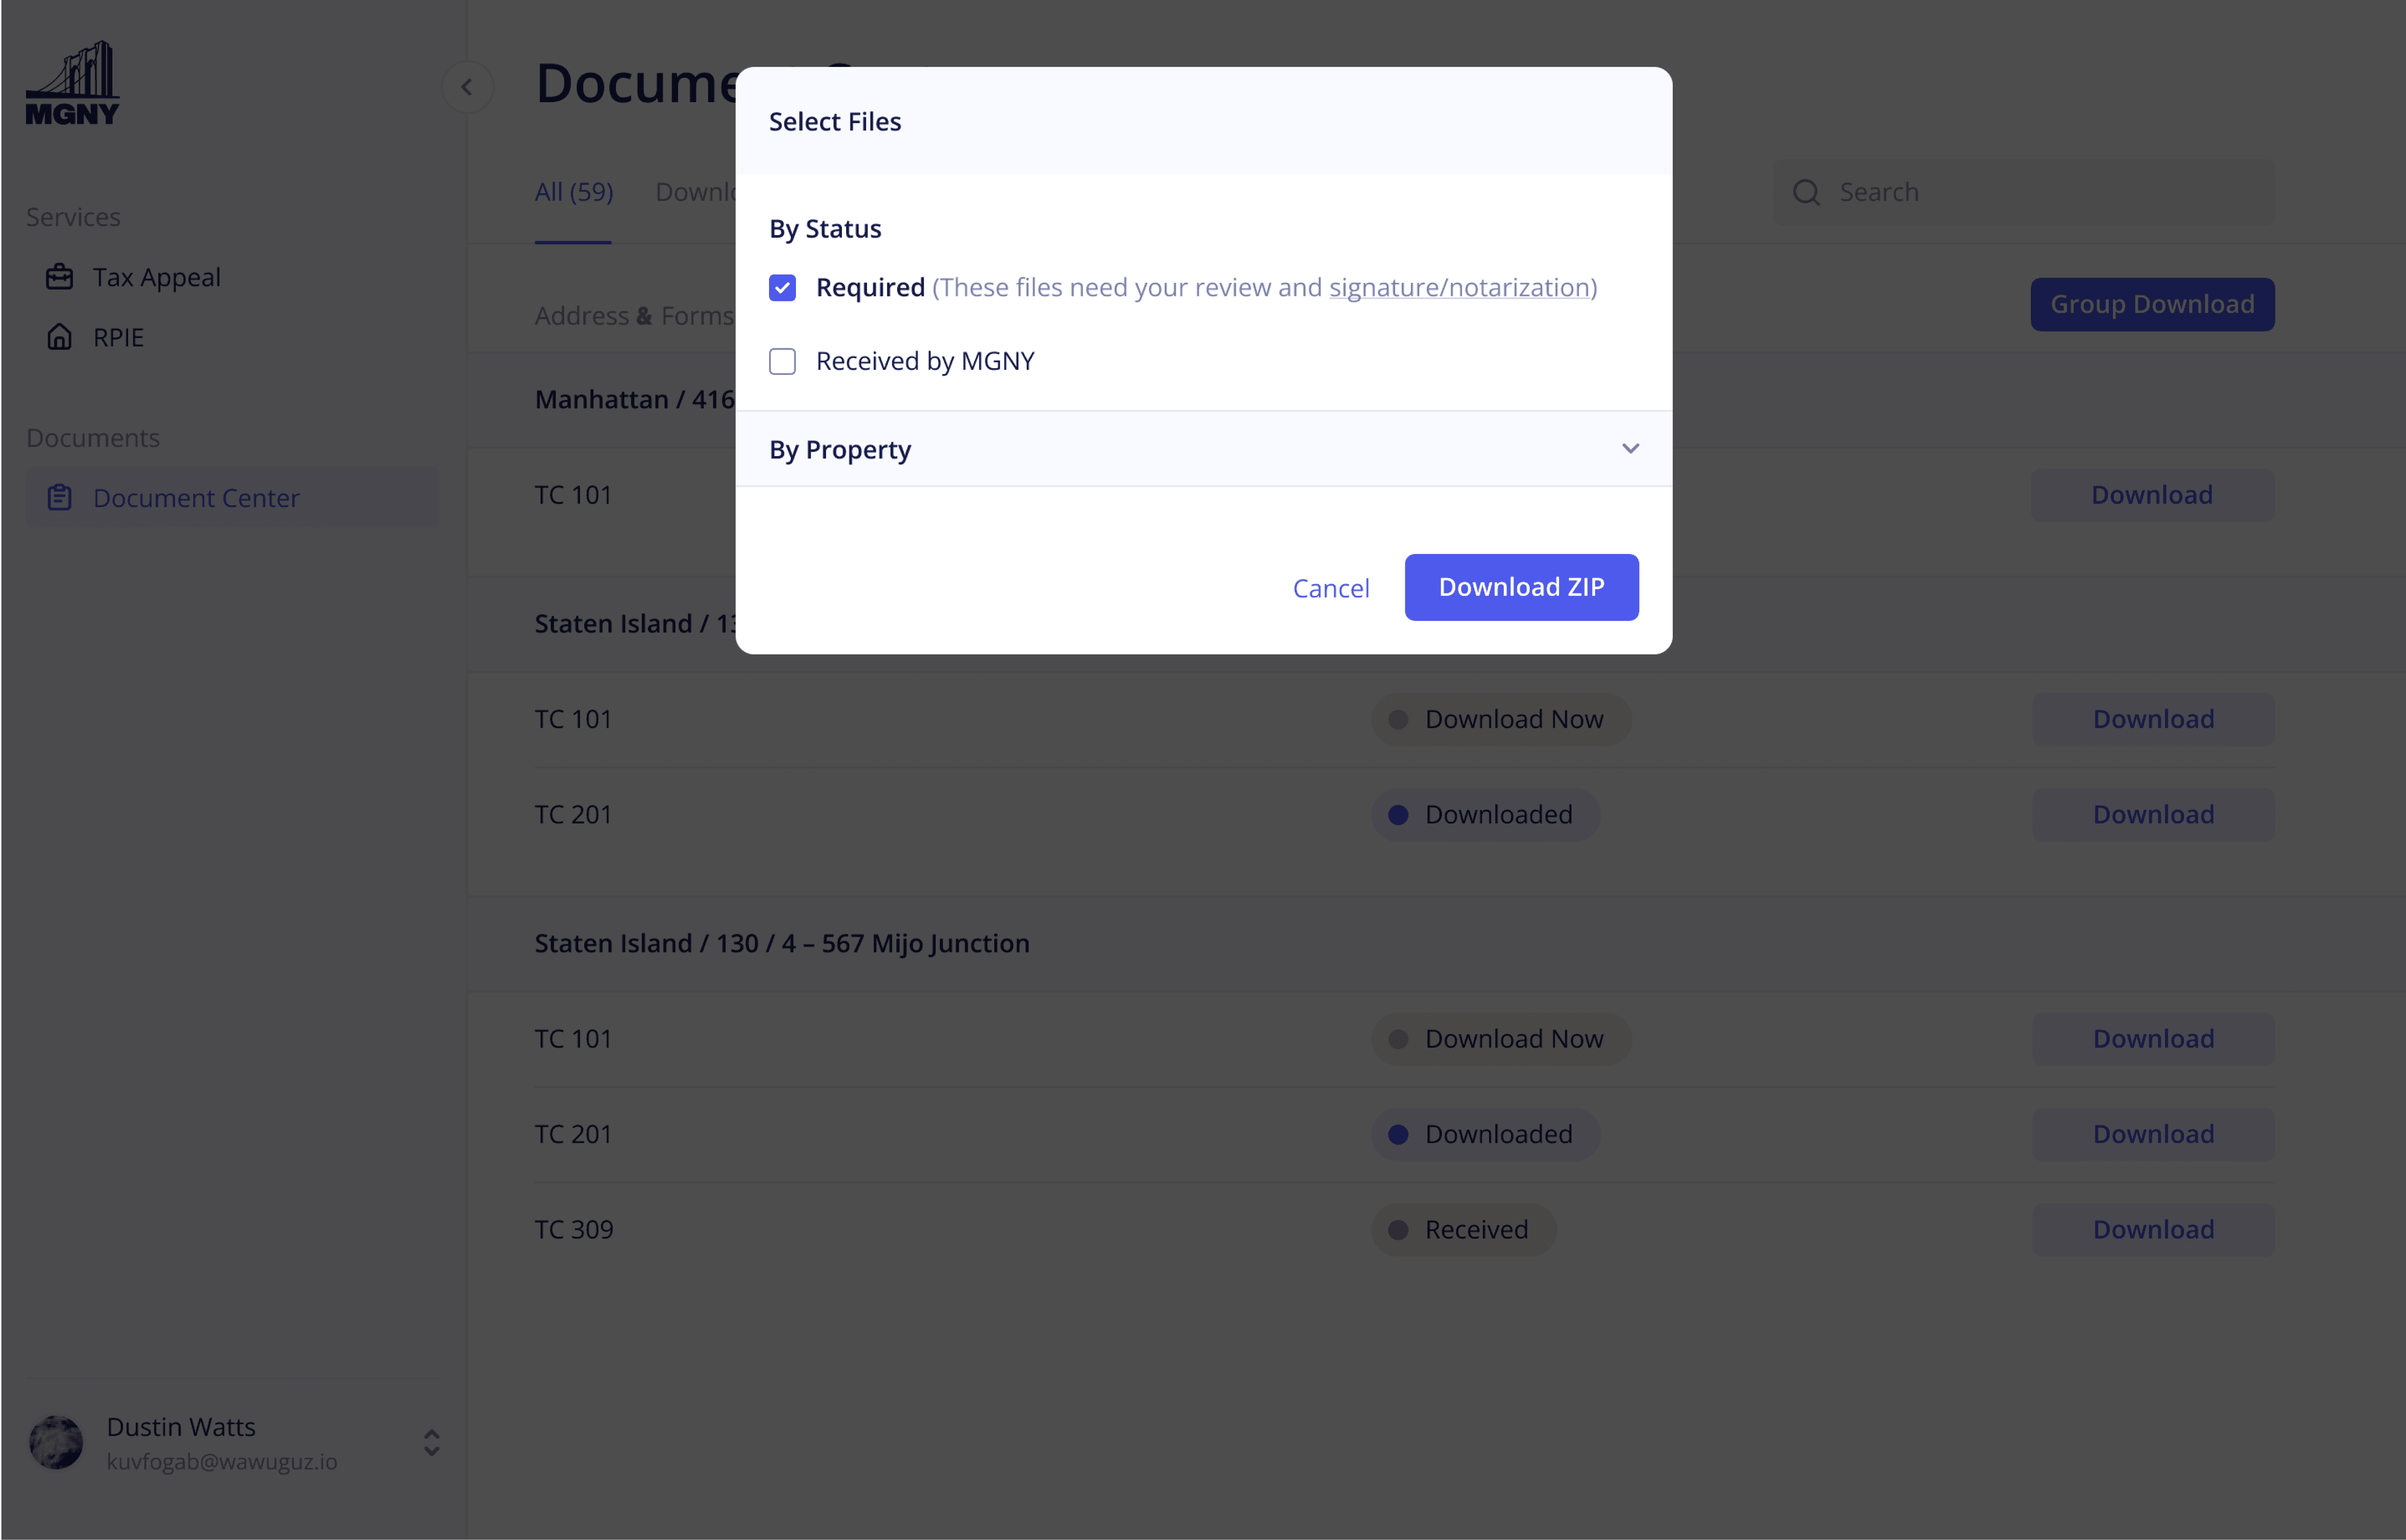The width and height of the screenshot is (2406, 1540).
Task: Click the By Status heading
Action: tap(825, 229)
